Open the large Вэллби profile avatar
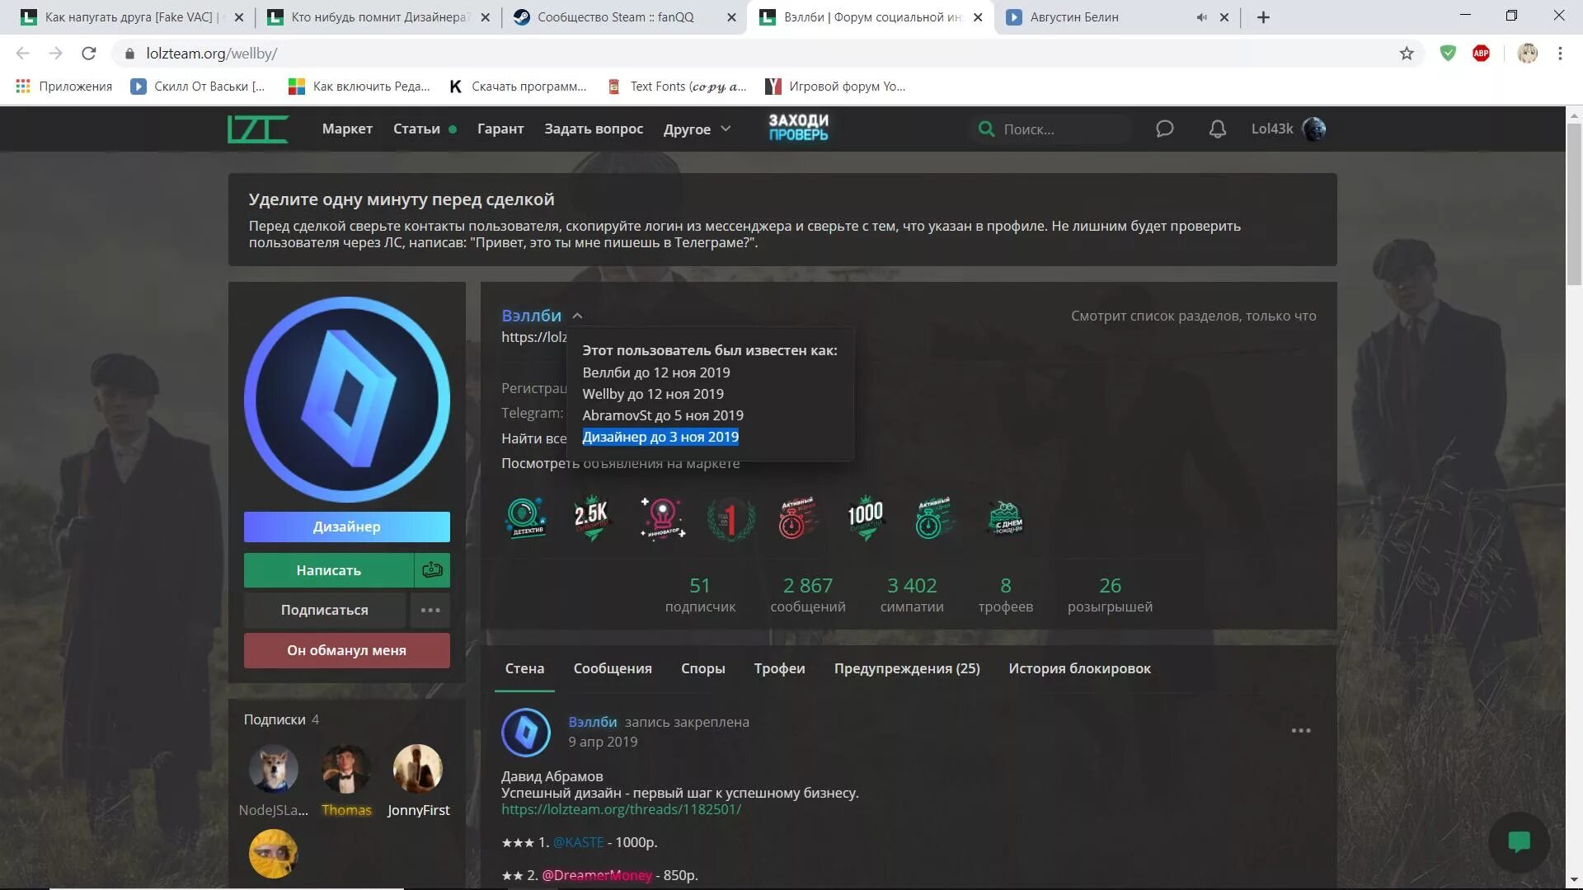1583x890 pixels. pyautogui.click(x=346, y=400)
